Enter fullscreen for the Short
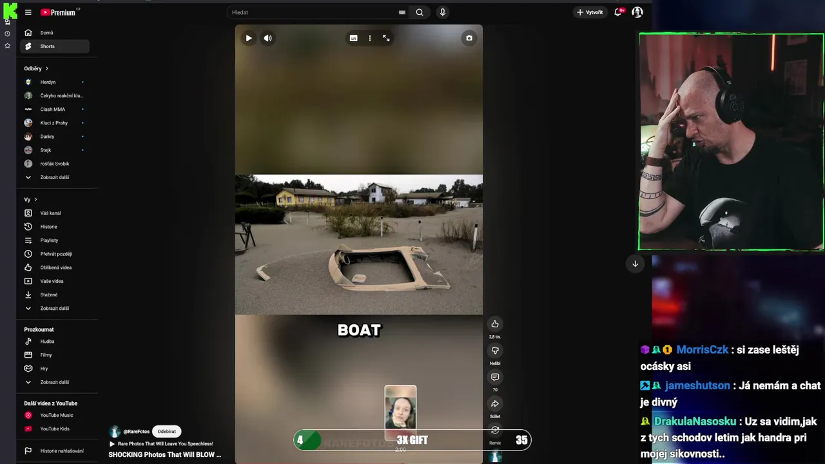825x464 pixels. tap(386, 38)
